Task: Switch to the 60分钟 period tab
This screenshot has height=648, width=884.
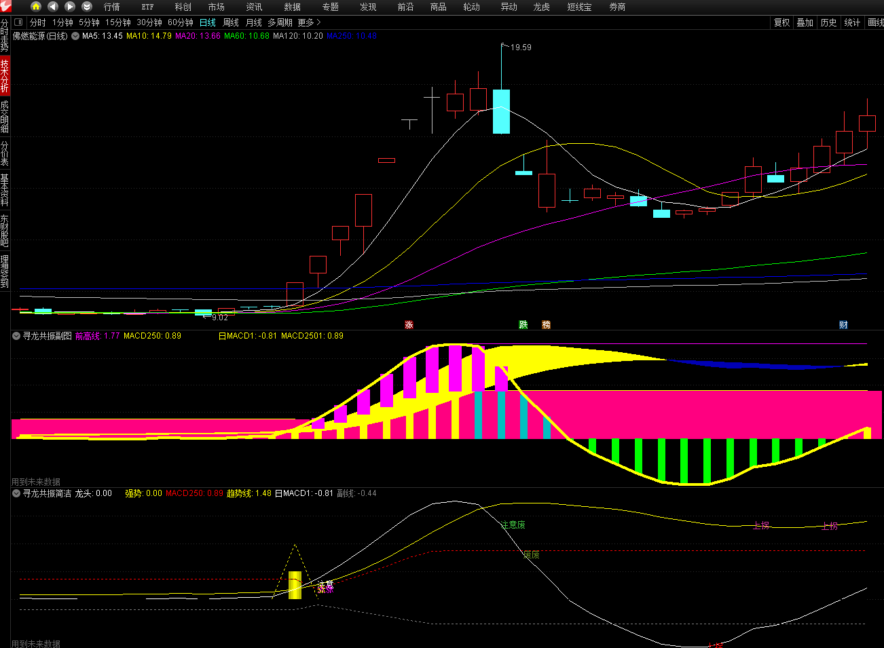Action: pos(181,22)
